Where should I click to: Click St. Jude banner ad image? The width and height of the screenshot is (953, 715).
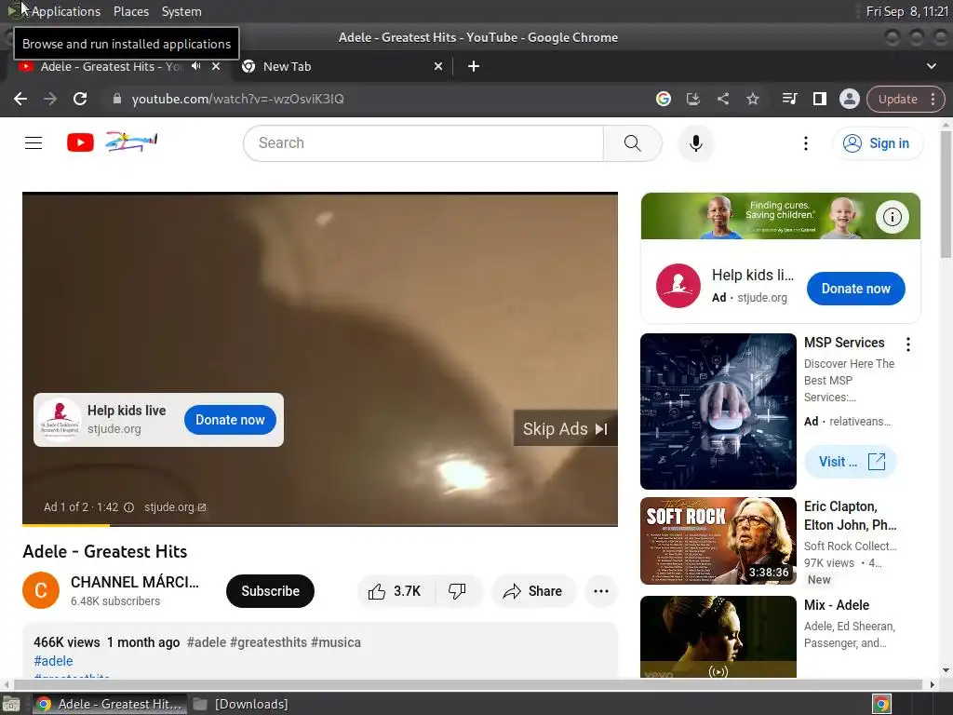tap(781, 216)
